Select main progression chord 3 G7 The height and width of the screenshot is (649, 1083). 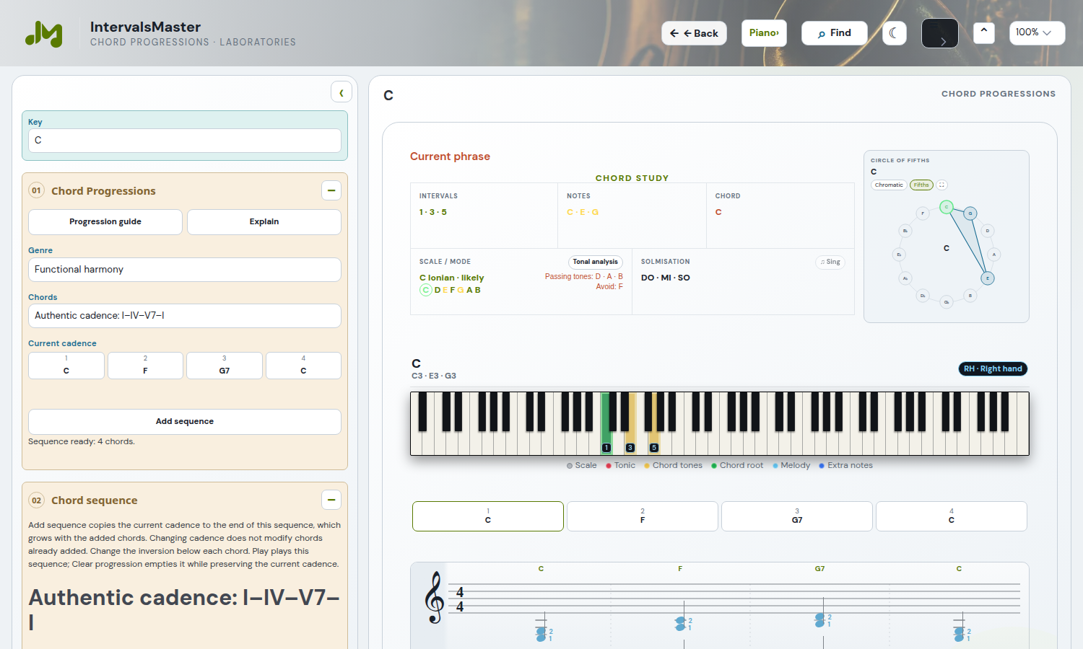tap(797, 516)
